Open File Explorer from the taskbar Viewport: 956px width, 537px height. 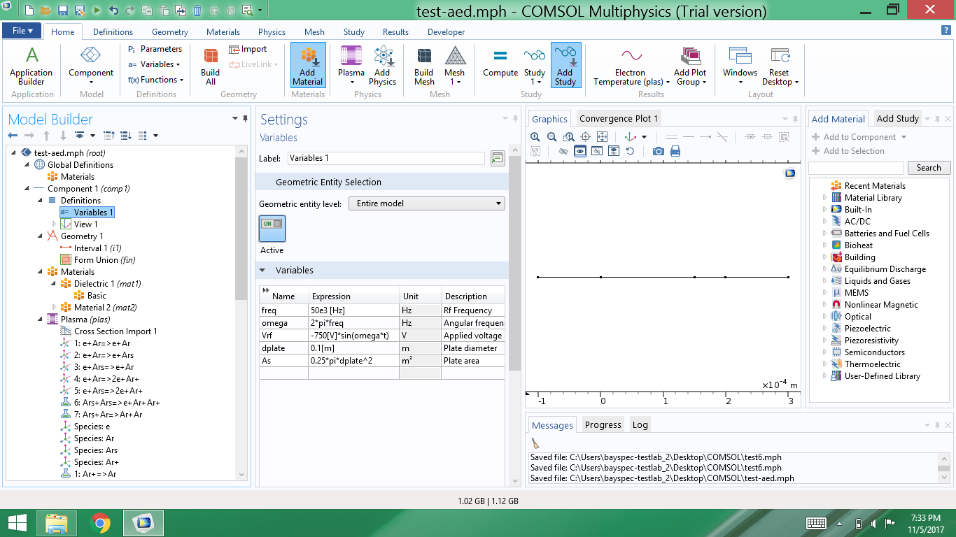click(x=56, y=523)
